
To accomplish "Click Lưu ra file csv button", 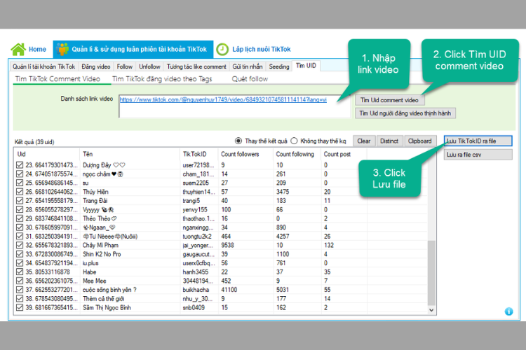I will [x=478, y=155].
